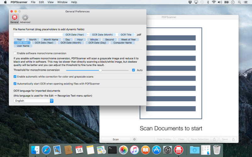Open Terminal from the Dock
The image size is (252, 157).
112,150
